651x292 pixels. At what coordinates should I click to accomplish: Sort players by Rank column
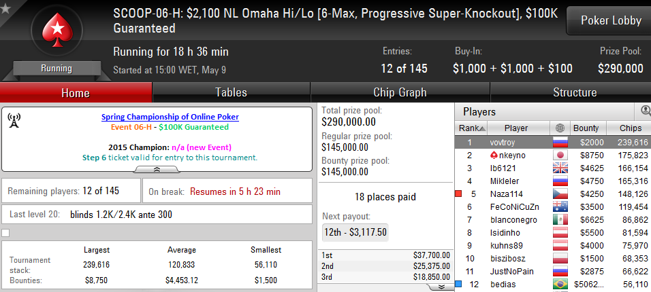(x=471, y=128)
